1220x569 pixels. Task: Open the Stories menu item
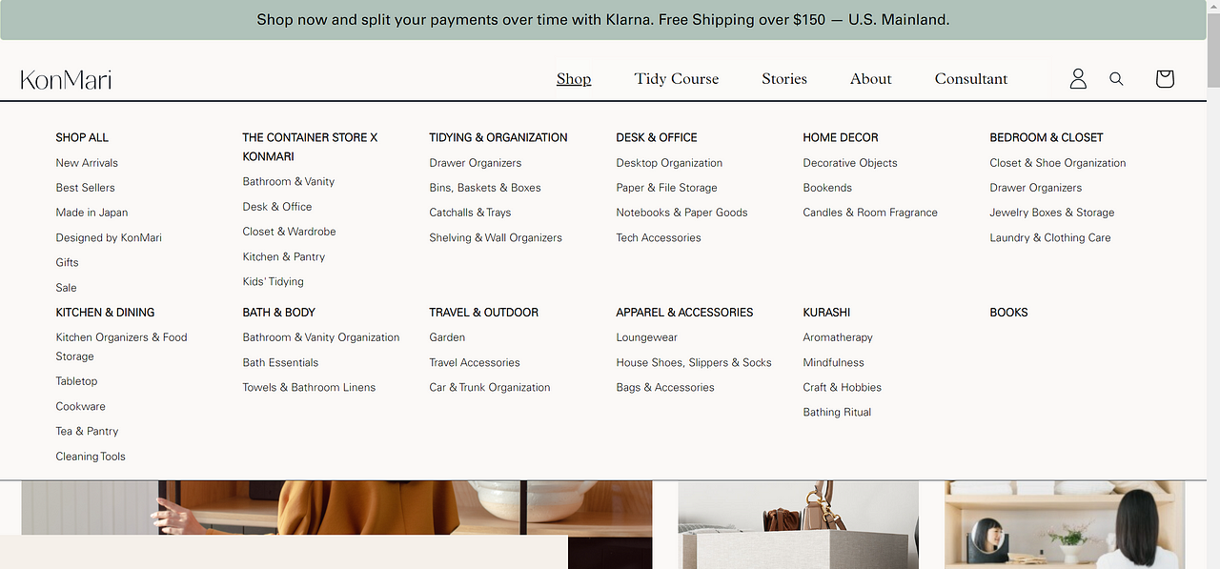pos(784,79)
